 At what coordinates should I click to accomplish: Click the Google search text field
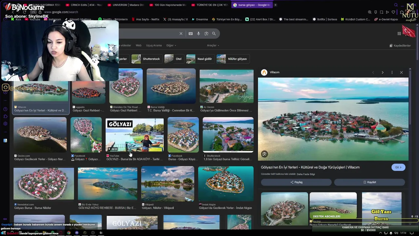(x=147, y=33)
